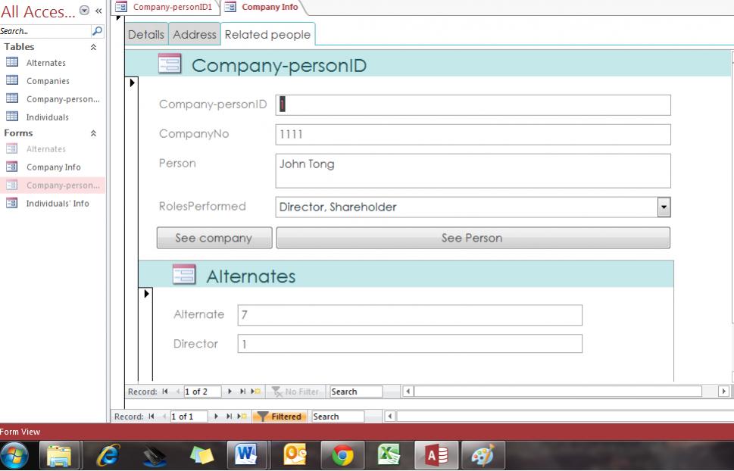Click the No Filter indicator
Image resolution: width=734 pixels, height=471 pixels.
295,391
